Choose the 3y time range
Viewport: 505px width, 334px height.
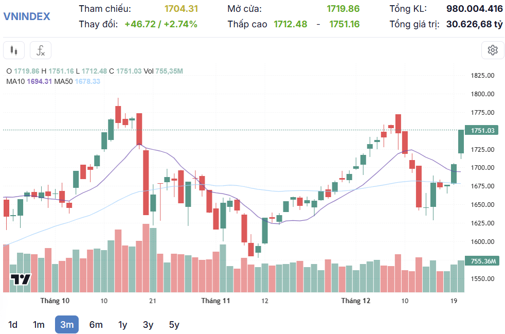[148, 325]
